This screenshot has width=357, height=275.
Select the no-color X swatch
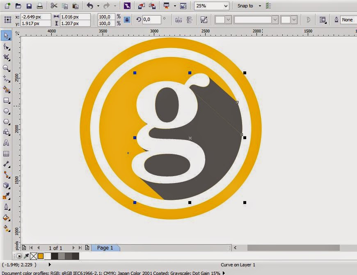pos(34,257)
